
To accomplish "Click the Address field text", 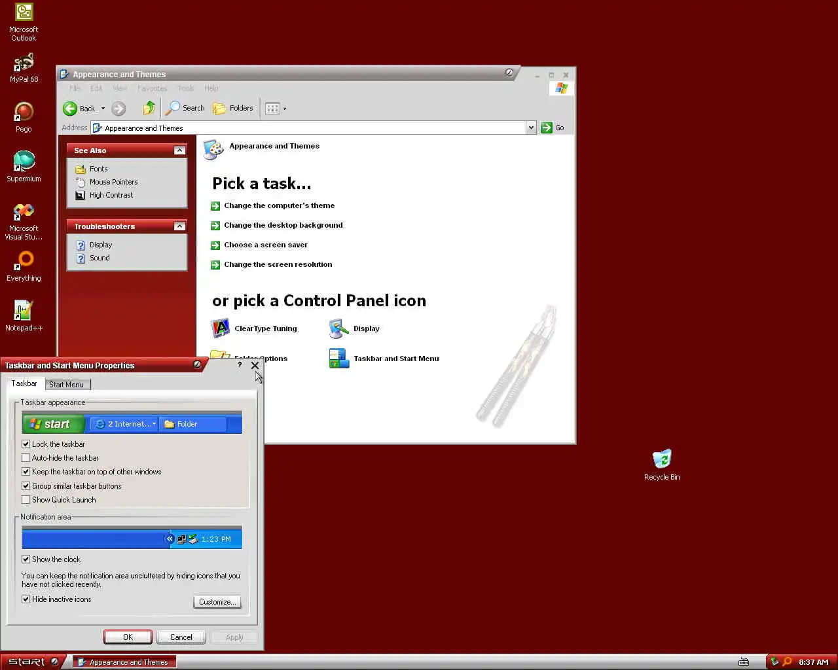I will click(144, 128).
